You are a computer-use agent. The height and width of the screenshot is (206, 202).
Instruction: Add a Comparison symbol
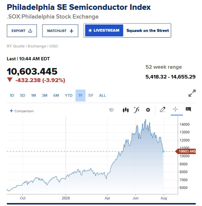pos(22,111)
